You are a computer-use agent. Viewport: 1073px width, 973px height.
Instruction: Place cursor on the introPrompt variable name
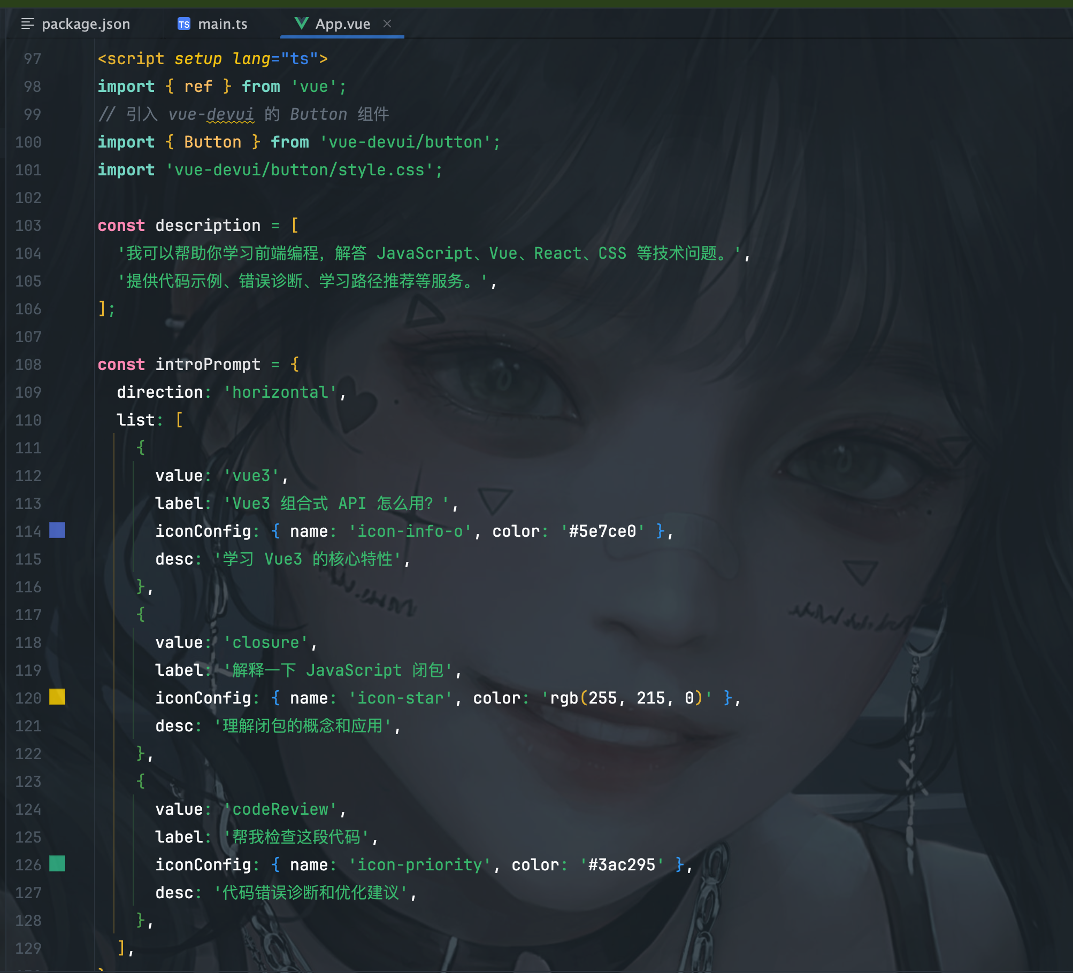(x=208, y=365)
